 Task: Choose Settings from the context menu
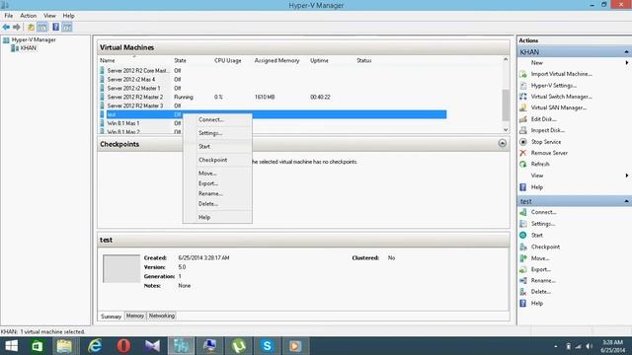coord(217,133)
